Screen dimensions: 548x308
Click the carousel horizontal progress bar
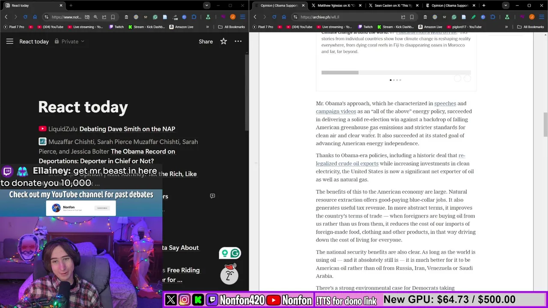[396, 73]
